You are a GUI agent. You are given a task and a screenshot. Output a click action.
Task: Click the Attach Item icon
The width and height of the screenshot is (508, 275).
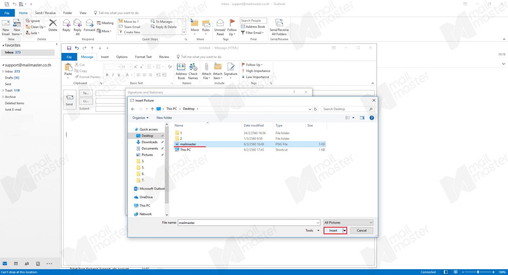pos(218,67)
